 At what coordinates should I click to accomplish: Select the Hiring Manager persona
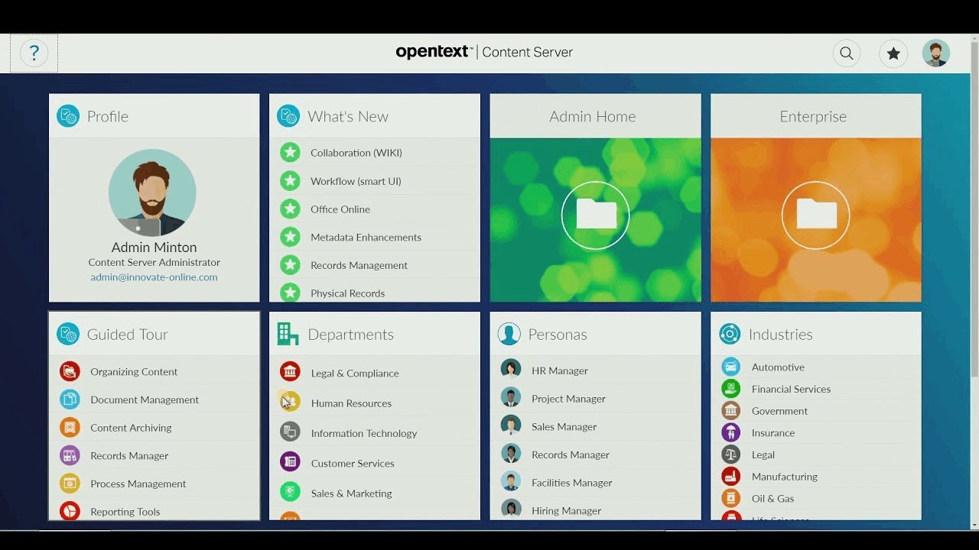pos(566,511)
